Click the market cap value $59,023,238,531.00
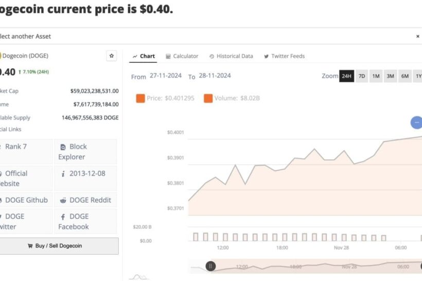Viewport: 422px width, 281px height. click(x=95, y=91)
